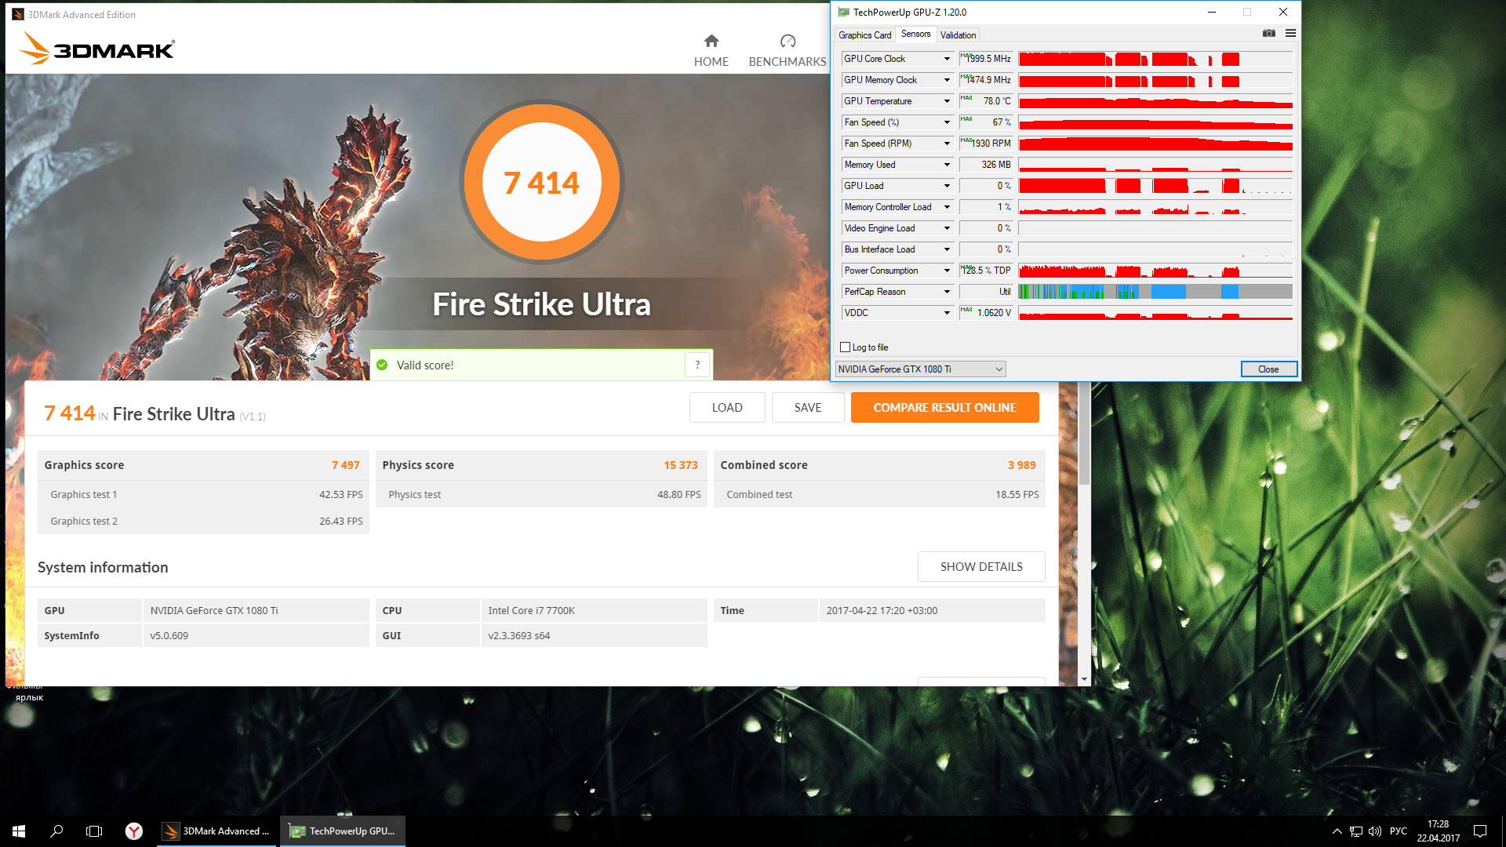
Task: Click the HOME house icon in 3DMark
Action: (x=711, y=41)
